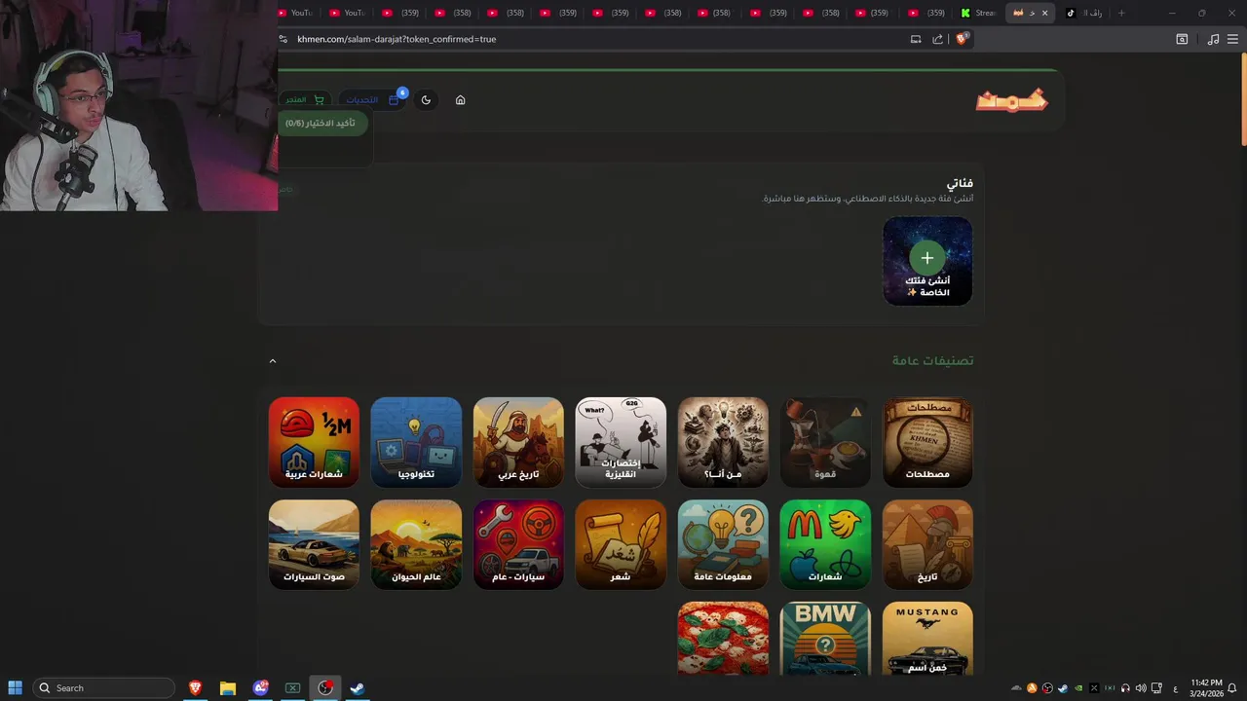Select the عالم الحيوان category card
1247x701 pixels.
coord(416,544)
